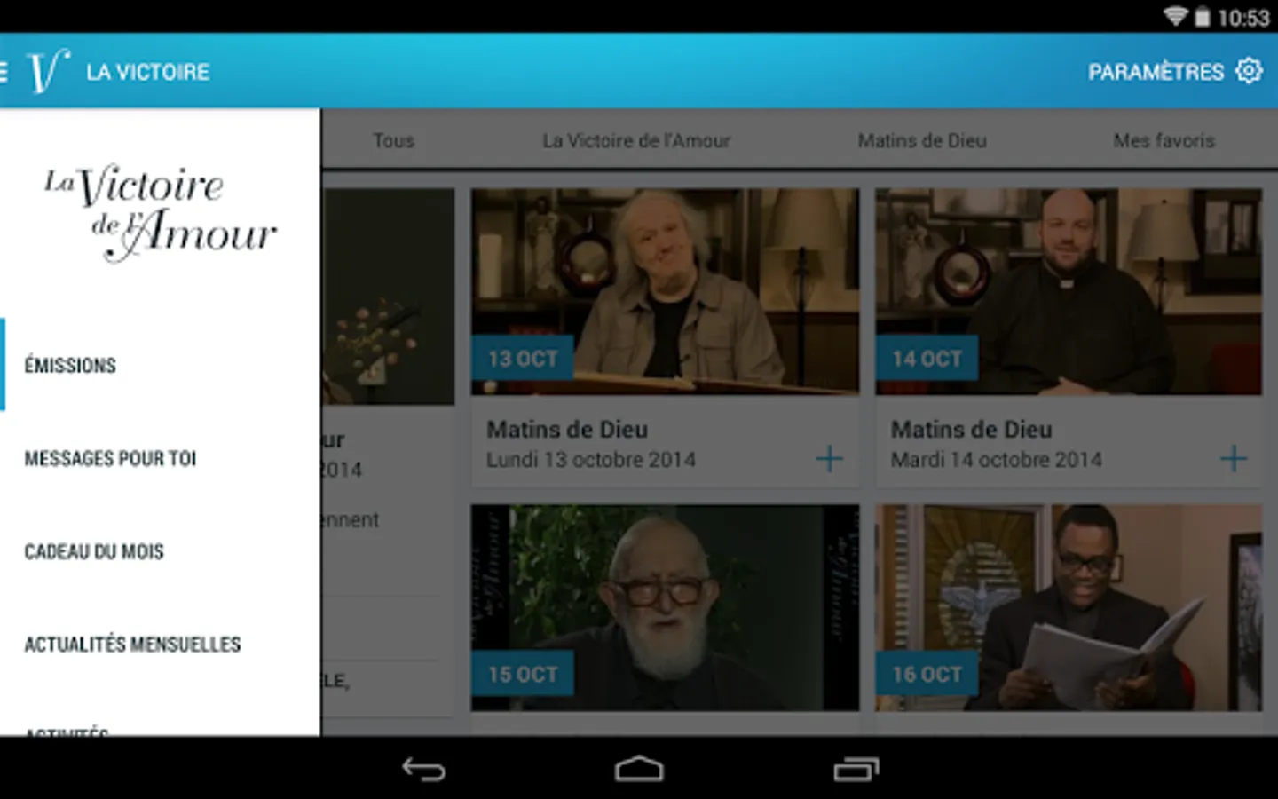The height and width of the screenshot is (799, 1278).
Task: Check the Wi-Fi status icon
Action: (x=1176, y=16)
